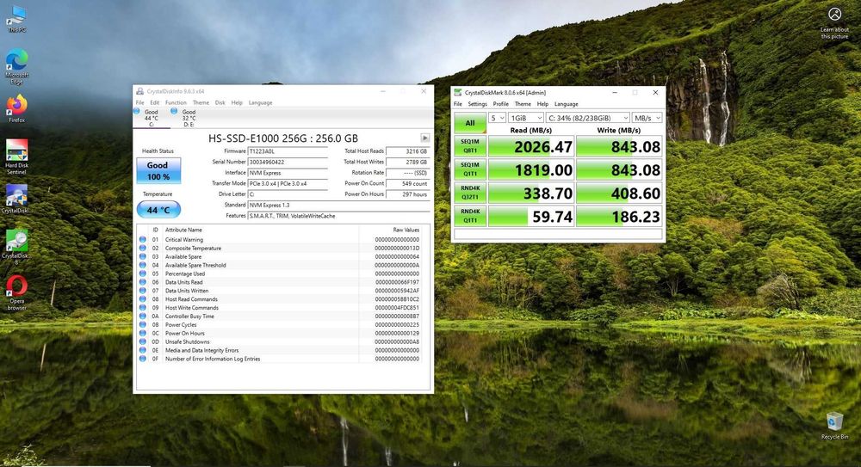Click the Firmware field T1223A0L
This screenshot has height=467, width=861.
click(288, 151)
